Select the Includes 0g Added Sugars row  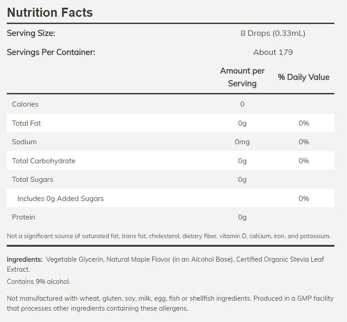[x=170, y=198]
